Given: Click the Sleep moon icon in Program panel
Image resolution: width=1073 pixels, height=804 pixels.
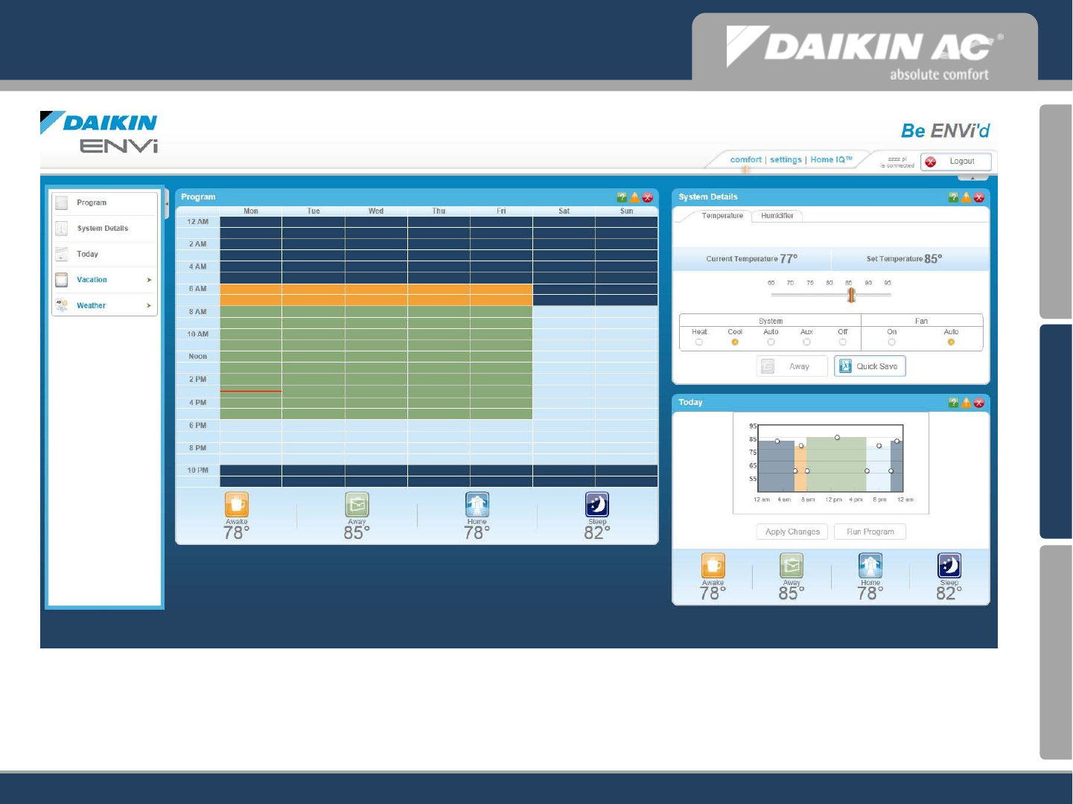Looking at the screenshot, I should click(597, 504).
